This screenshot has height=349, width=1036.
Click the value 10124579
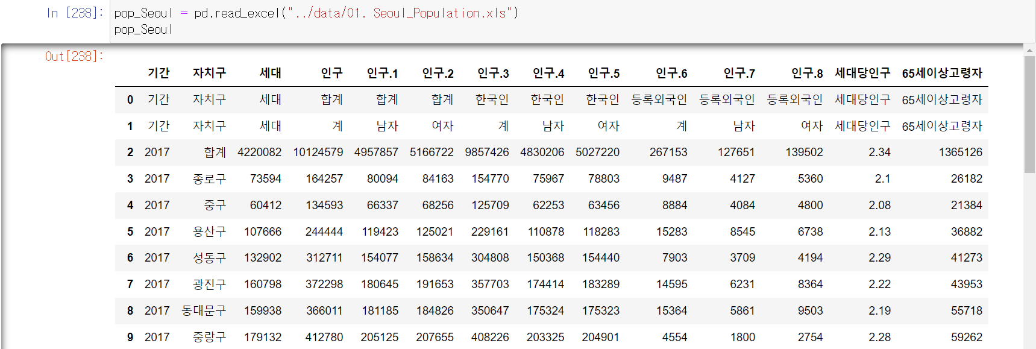tap(318, 152)
